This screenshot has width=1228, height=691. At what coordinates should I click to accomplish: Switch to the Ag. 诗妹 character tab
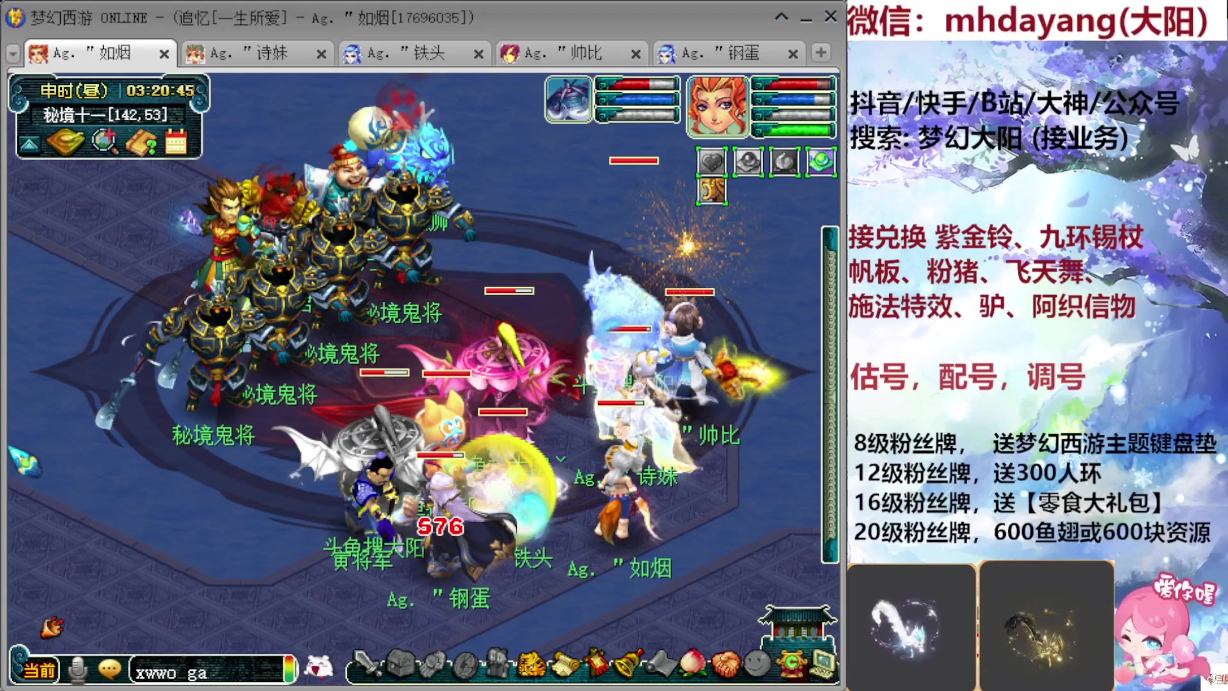pos(256,54)
